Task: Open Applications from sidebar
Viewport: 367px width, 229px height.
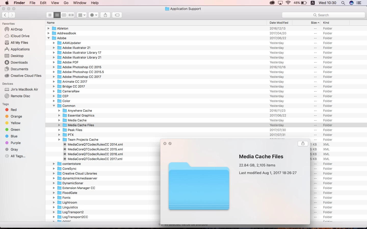Action: click(x=20, y=49)
